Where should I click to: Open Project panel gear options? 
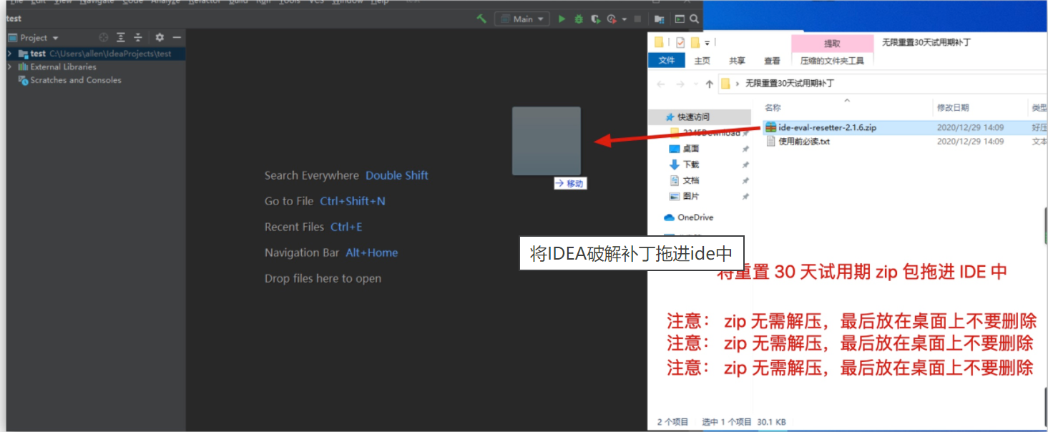[160, 37]
